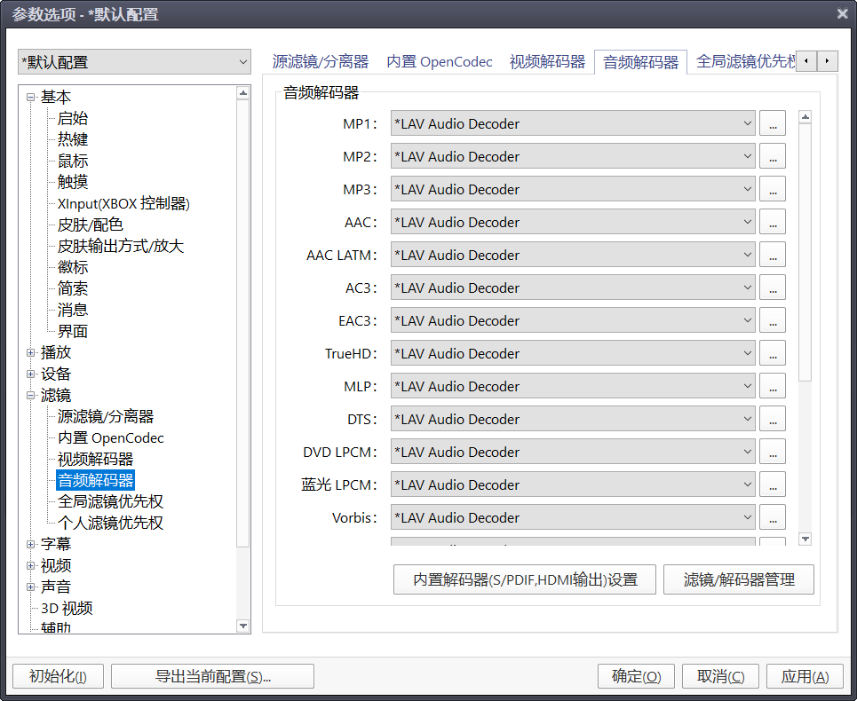Open the MP1 decoder dropdown
Viewport: 857px width, 701px height.
point(573,124)
